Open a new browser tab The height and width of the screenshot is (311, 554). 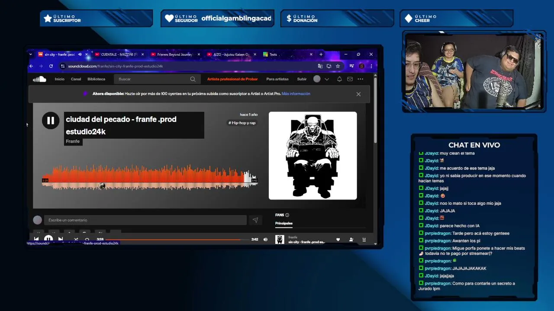(321, 54)
